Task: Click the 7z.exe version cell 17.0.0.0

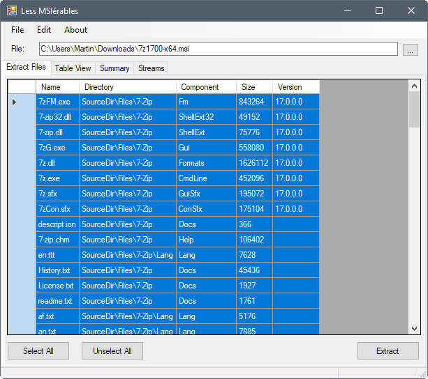Action: pos(296,178)
